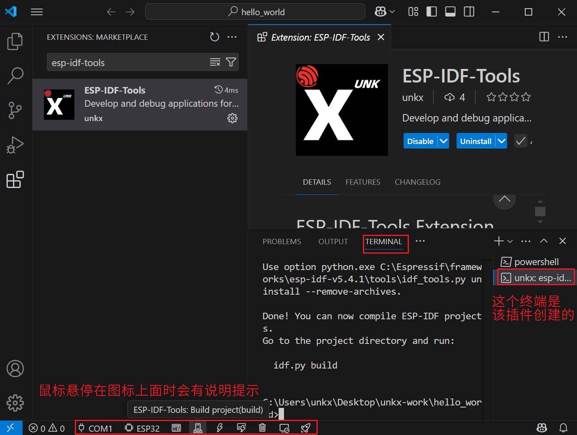Split the editor to the right
The width and height of the screenshot is (577, 435).
[544, 37]
